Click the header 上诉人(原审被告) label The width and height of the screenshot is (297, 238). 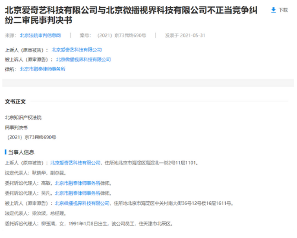point(26,50)
